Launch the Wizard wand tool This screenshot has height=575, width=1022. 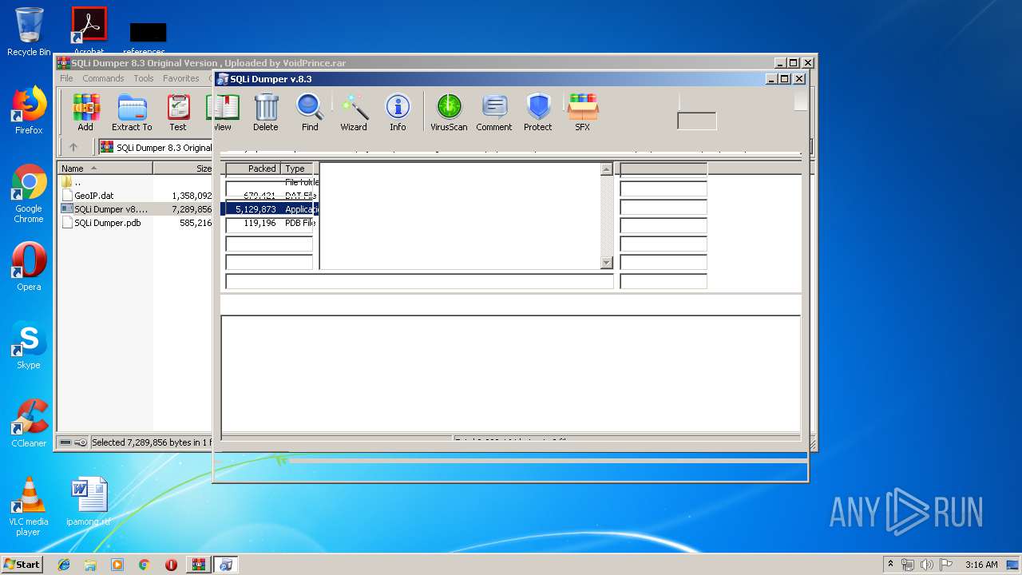click(x=354, y=112)
